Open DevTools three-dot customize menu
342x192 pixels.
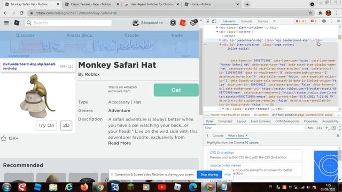[331, 21]
